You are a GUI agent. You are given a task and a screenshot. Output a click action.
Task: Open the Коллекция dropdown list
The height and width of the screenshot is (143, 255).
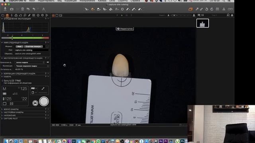pyautogui.click(x=32, y=66)
